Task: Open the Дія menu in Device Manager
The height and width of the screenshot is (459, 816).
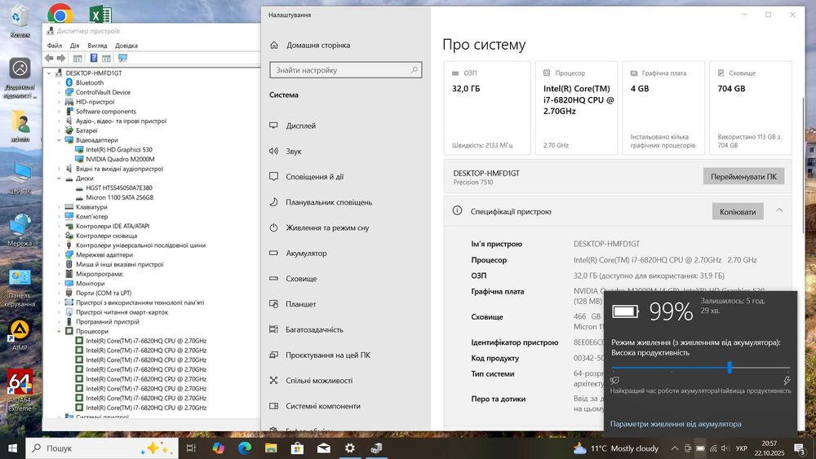Action: pyautogui.click(x=74, y=45)
